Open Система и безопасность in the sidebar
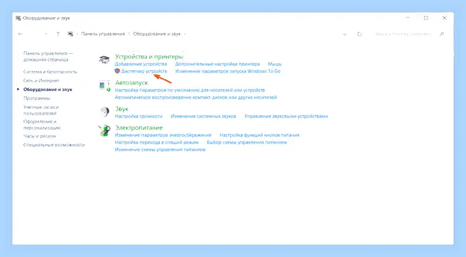The height and width of the screenshot is (257, 466). pyautogui.click(x=50, y=71)
